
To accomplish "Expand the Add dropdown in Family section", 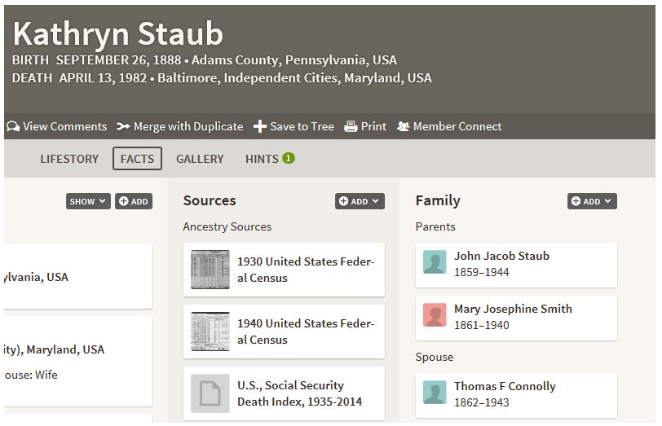I will [x=592, y=201].
